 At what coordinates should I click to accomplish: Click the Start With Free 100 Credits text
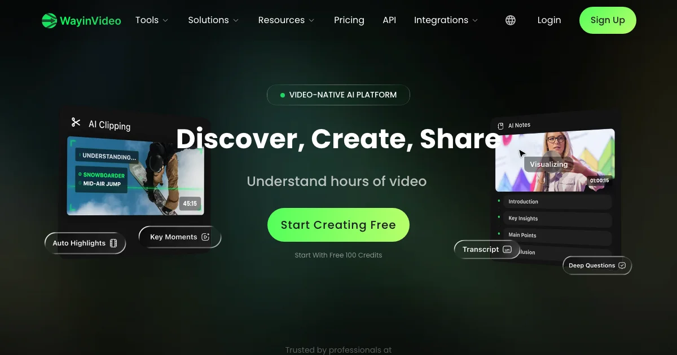click(x=338, y=255)
